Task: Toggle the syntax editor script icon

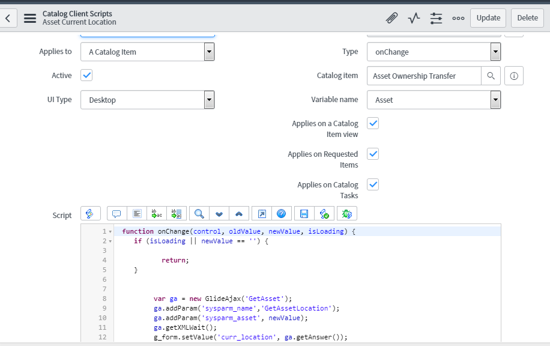Action: pos(91,213)
